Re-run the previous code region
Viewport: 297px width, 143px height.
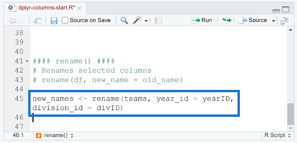(227, 20)
